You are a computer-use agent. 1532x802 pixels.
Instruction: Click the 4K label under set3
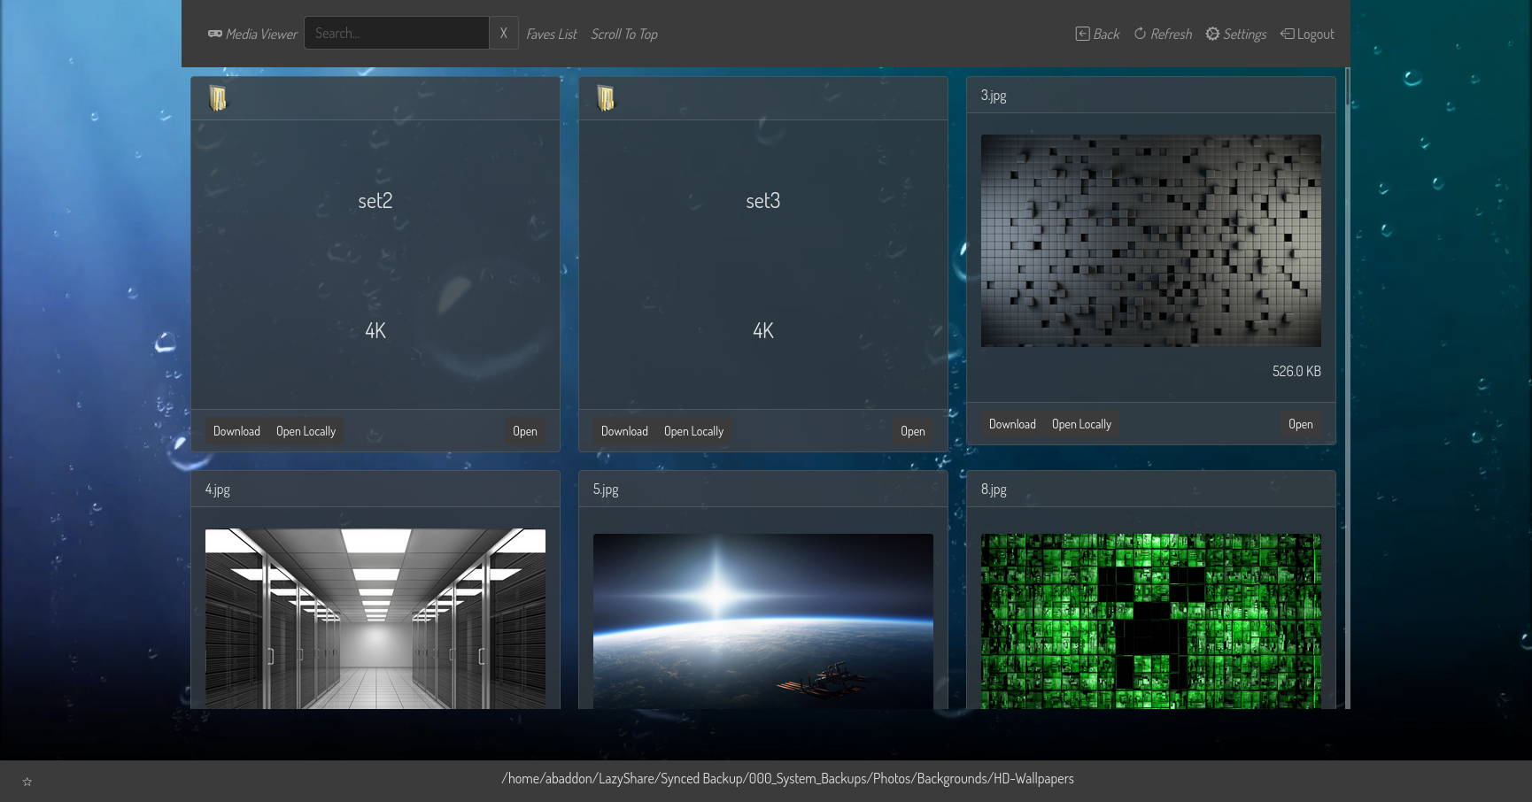763,331
